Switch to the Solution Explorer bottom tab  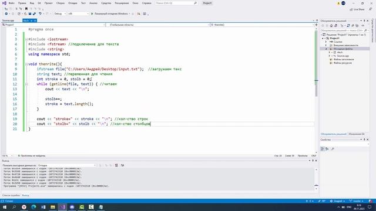[x=333, y=134]
